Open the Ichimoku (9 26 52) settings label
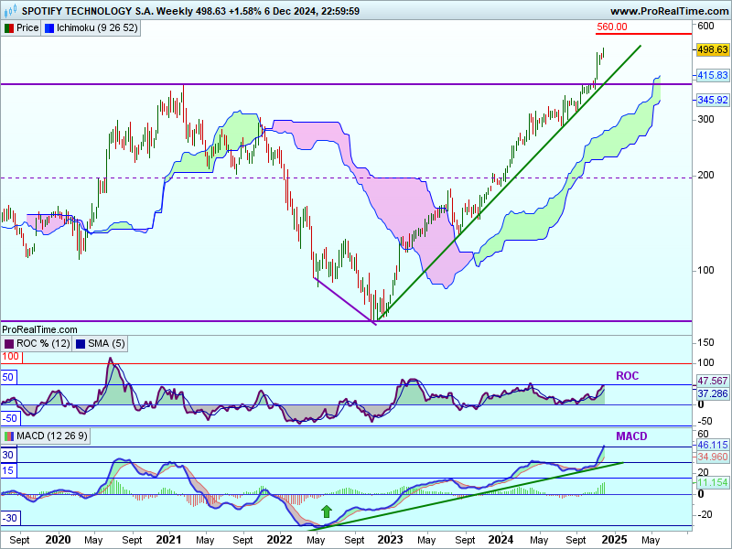 [97, 28]
